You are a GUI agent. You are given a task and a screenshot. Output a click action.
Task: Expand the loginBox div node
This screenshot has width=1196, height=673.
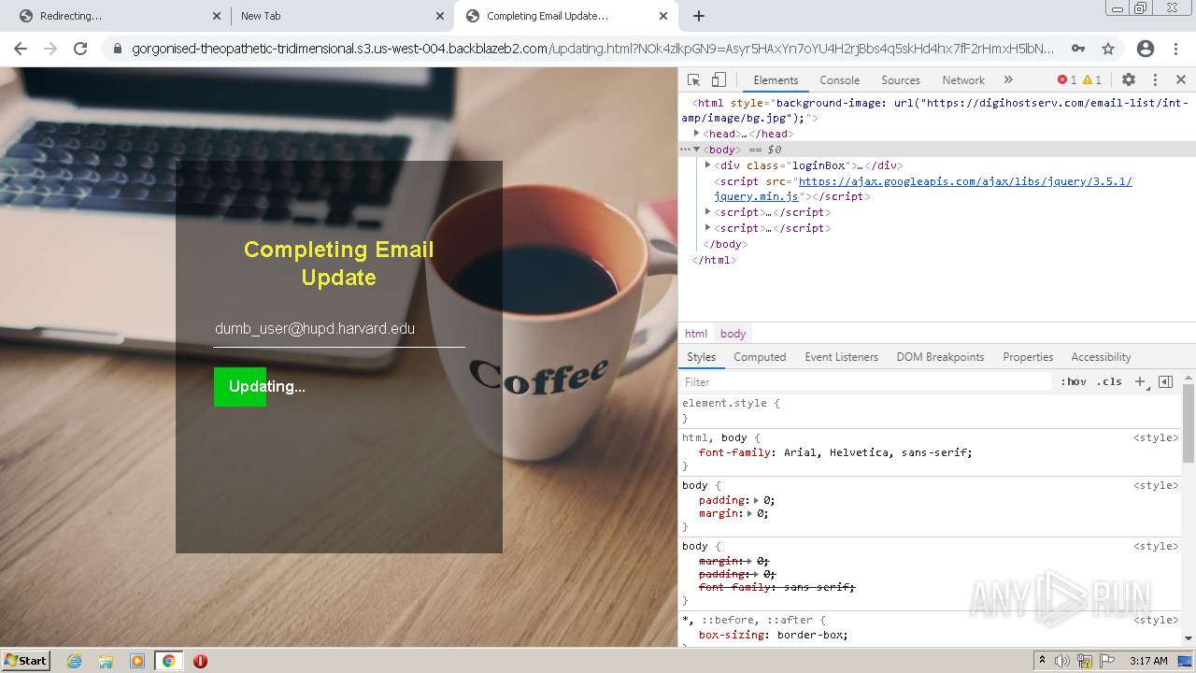coord(708,165)
